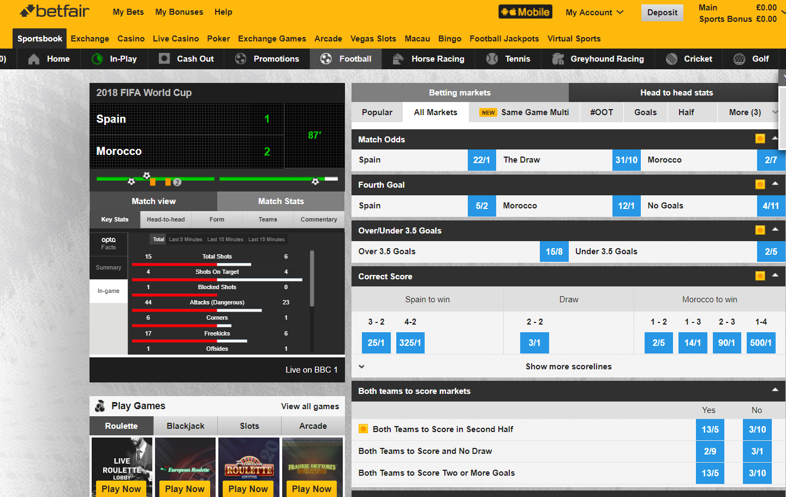The image size is (786, 497).
Task: Open the Help link
Action: [x=223, y=12]
